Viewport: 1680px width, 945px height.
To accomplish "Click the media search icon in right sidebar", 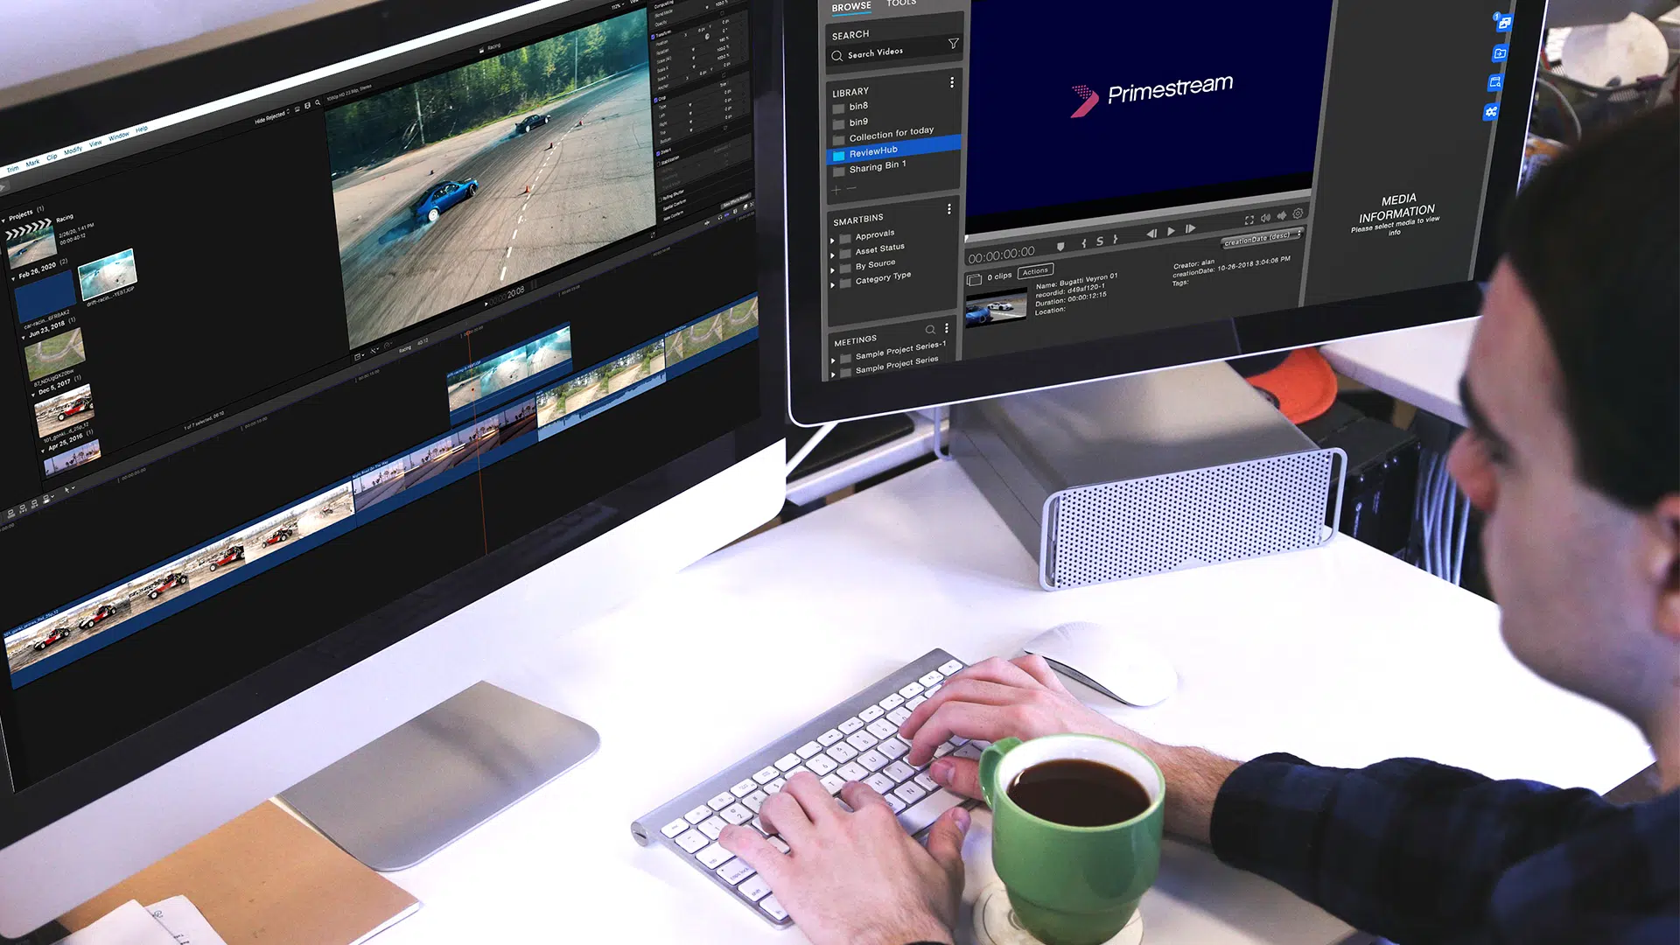I will click(1495, 83).
